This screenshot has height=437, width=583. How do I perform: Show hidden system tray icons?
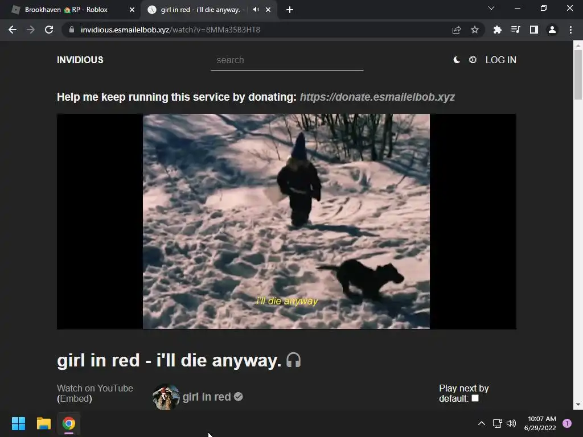tap(482, 423)
